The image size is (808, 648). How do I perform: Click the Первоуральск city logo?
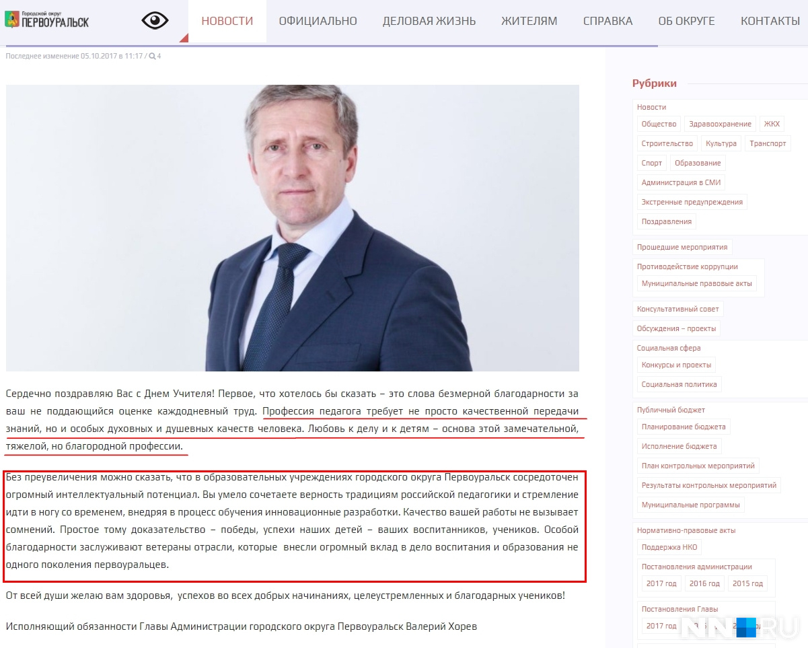pos(46,19)
